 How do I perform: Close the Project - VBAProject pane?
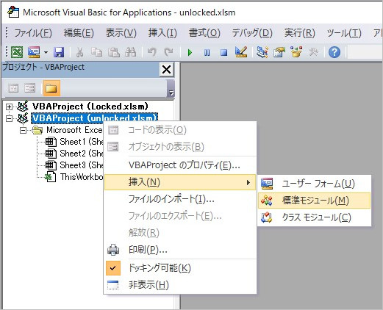[167, 70]
